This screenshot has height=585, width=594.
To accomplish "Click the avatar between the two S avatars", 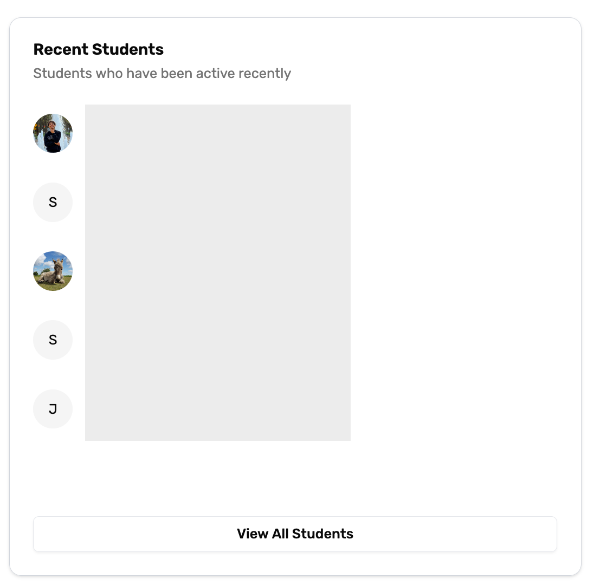I will 53,271.
